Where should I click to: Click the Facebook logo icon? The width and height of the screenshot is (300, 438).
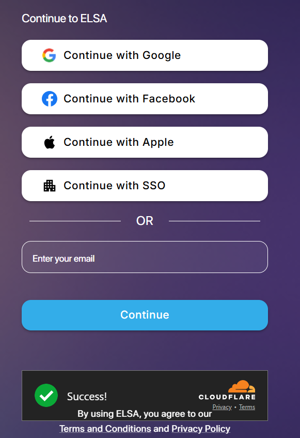pos(50,99)
